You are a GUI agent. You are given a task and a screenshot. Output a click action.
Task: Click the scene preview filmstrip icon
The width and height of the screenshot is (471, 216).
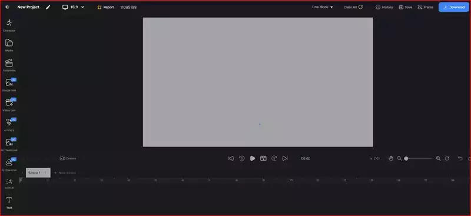point(263,158)
